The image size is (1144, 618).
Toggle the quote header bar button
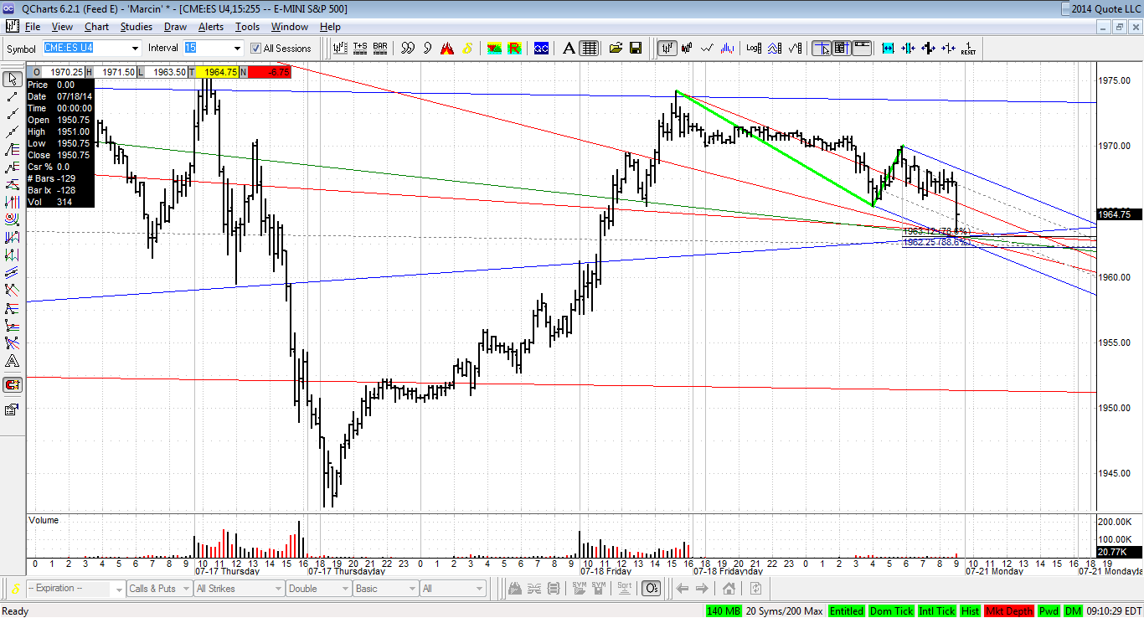(x=862, y=48)
